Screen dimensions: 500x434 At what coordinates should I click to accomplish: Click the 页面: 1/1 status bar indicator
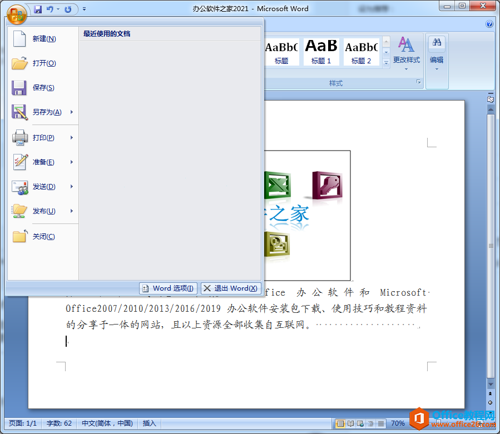pyautogui.click(x=23, y=423)
